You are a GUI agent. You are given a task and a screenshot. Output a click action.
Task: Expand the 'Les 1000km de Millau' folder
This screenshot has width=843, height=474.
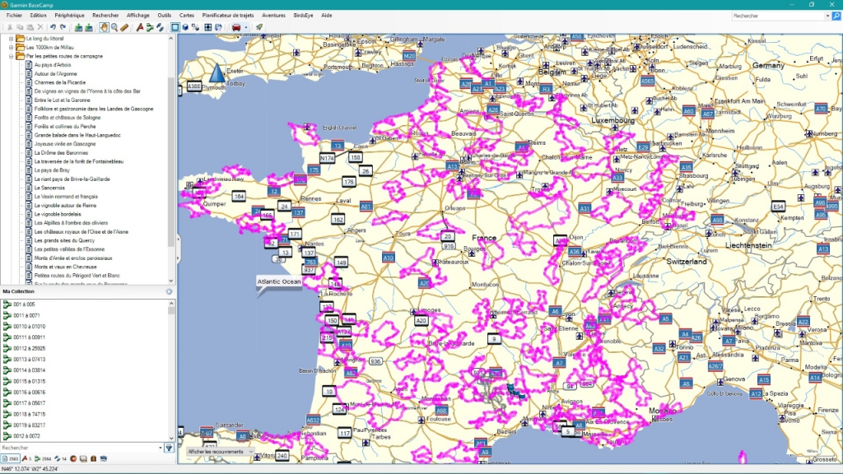(x=11, y=47)
